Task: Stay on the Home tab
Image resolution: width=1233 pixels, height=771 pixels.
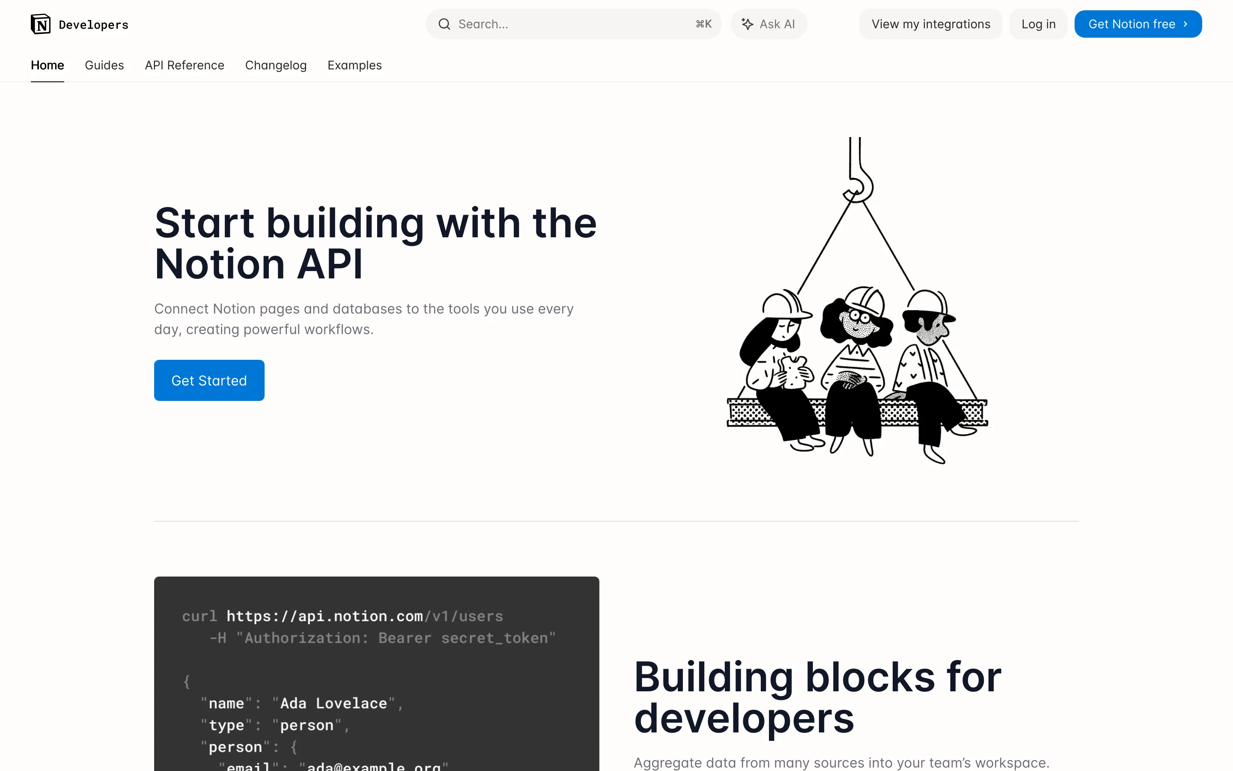Action: 47,65
